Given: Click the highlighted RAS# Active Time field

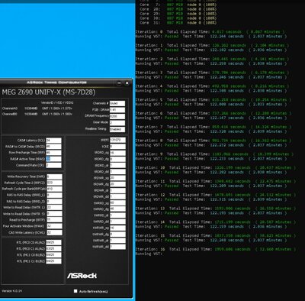Looking at the screenshot, I should (53, 159).
